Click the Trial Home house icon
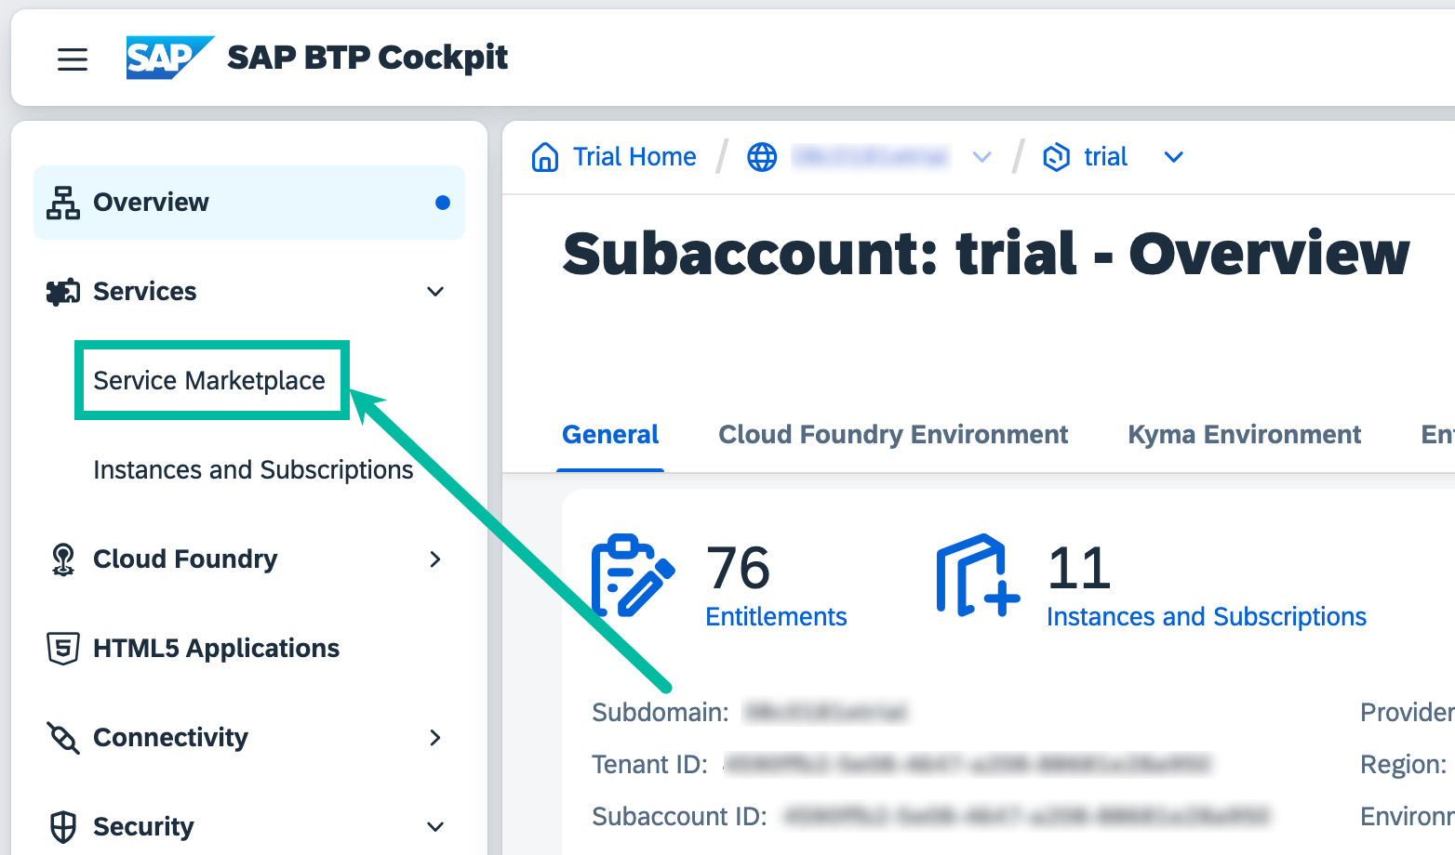 click(545, 156)
